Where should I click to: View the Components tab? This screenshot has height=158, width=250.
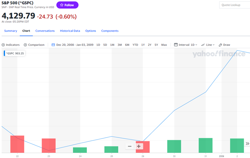point(110,31)
